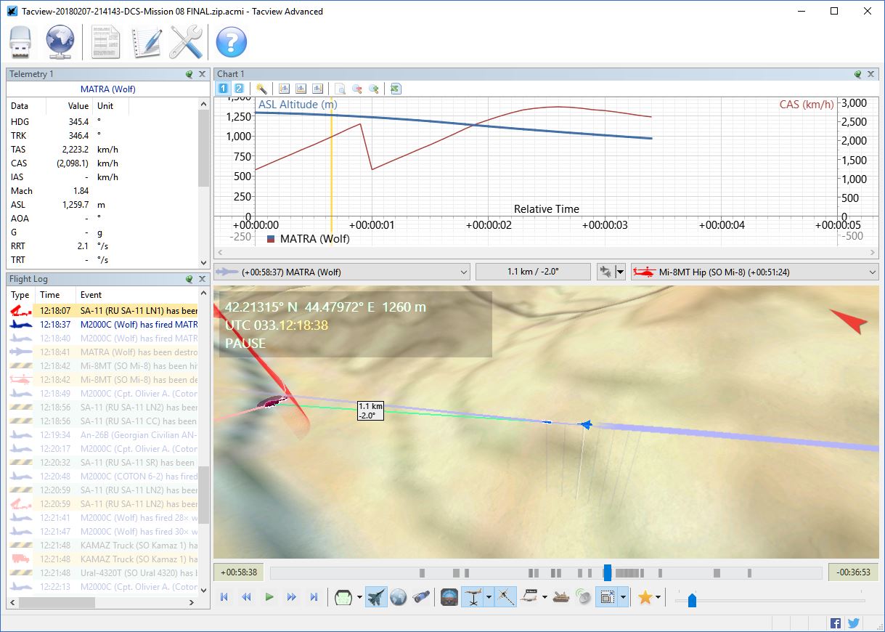Switch to cockpit view icon

pos(344,597)
